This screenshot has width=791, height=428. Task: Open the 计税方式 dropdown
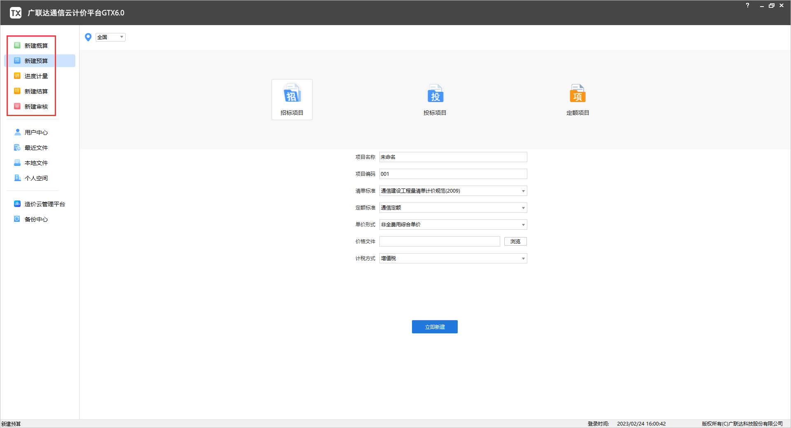click(x=453, y=258)
